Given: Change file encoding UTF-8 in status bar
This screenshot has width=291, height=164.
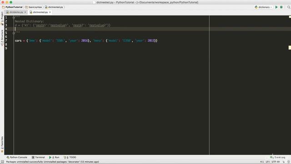Looking at the screenshot, I should click(276, 162).
